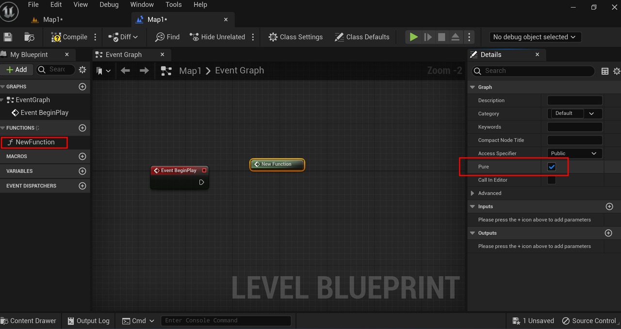Save the current blueprint with disk icon
Image resolution: width=621 pixels, height=329 pixels.
pos(8,37)
